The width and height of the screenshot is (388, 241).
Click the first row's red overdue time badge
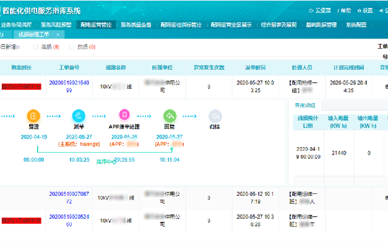pyautogui.click(x=21, y=87)
